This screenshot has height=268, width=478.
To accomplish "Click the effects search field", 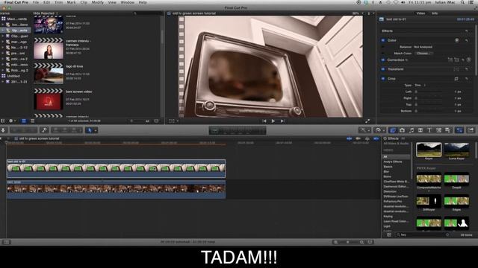I will (x=423, y=234).
